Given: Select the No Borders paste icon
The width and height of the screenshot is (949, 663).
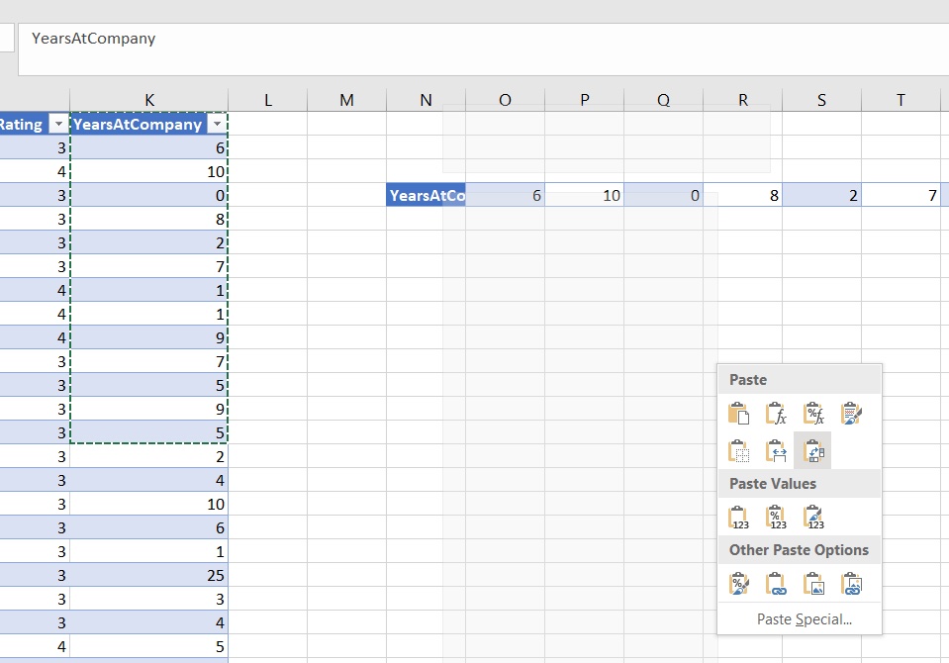Looking at the screenshot, I should click(x=738, y=451).
